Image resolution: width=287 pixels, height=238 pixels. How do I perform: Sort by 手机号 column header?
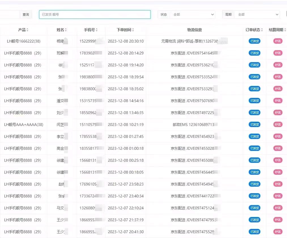tap(91, 30)
